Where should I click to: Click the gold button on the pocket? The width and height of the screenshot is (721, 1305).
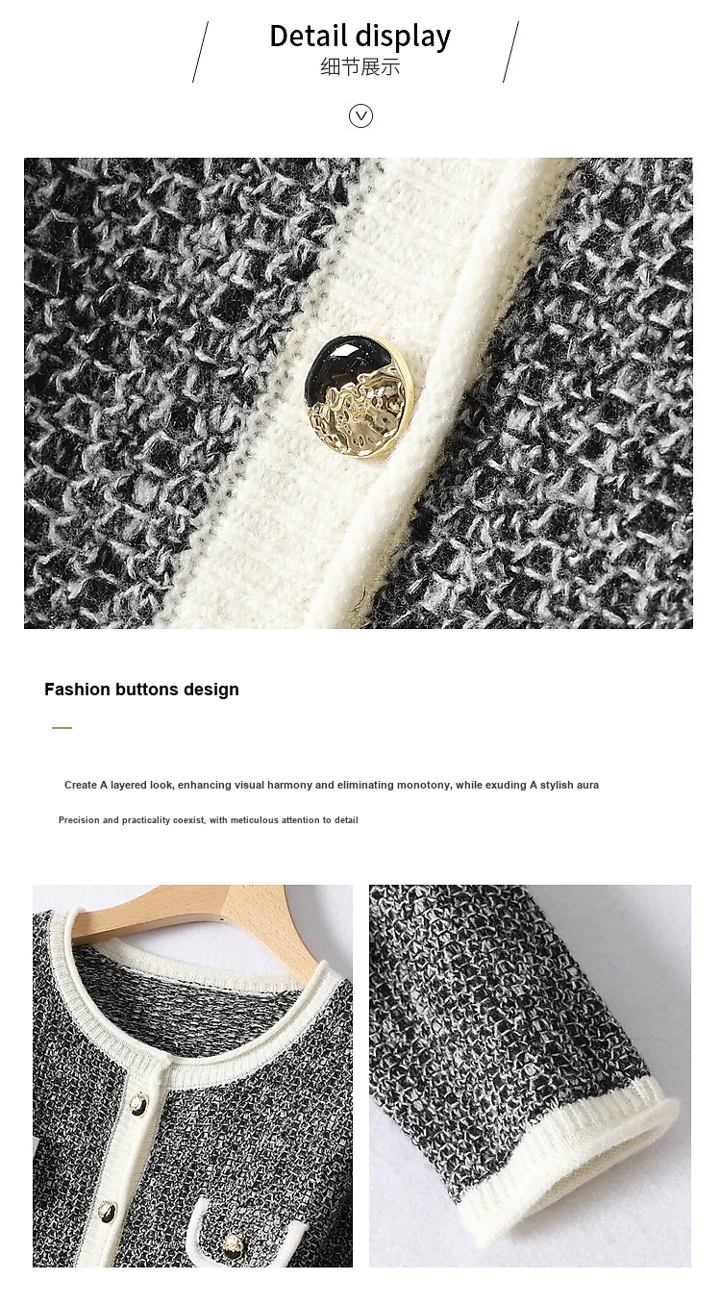click(x=232, y=1247)
